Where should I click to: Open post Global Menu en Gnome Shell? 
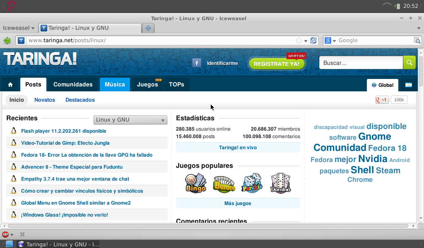click(x=76, y=203)
